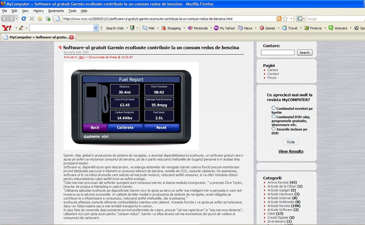The image size is (365, 225).
Task: Open the Bookmarks menu
Action: pyautogui.click(x=56, y=11)
